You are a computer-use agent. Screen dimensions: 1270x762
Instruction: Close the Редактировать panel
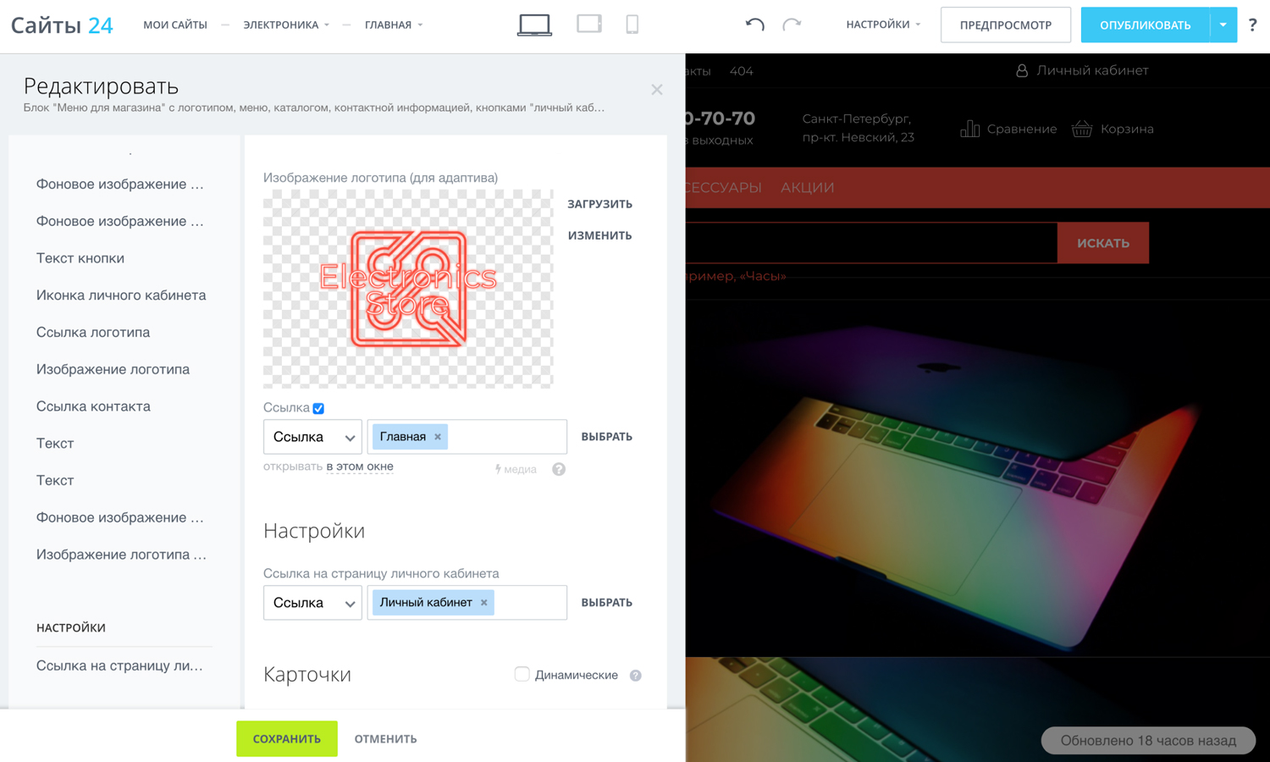tap(657, 89)
